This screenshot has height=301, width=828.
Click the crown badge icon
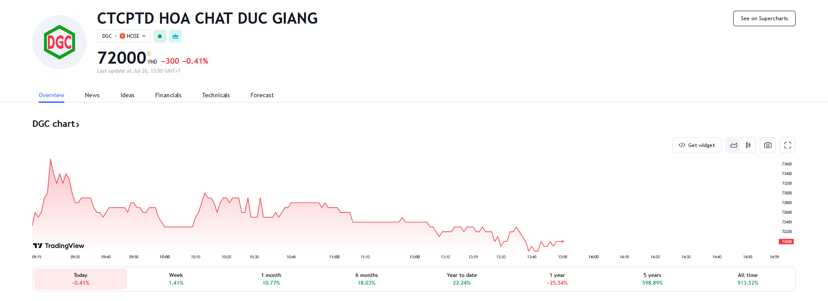point(175,36)
